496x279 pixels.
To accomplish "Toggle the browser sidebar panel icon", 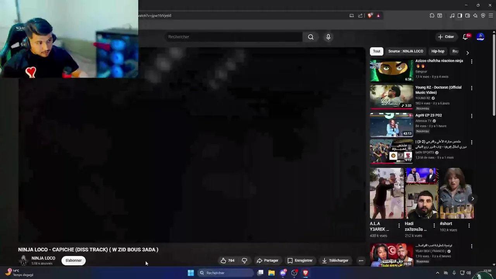I will [x=460, y=15].
